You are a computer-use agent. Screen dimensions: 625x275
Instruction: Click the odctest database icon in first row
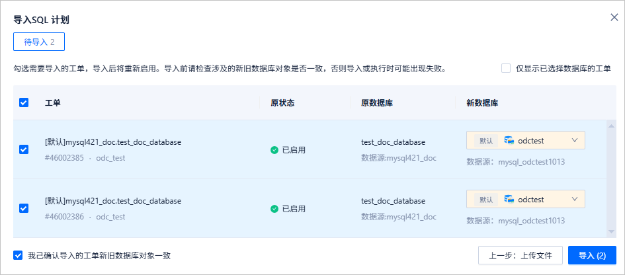coord(509,140)
